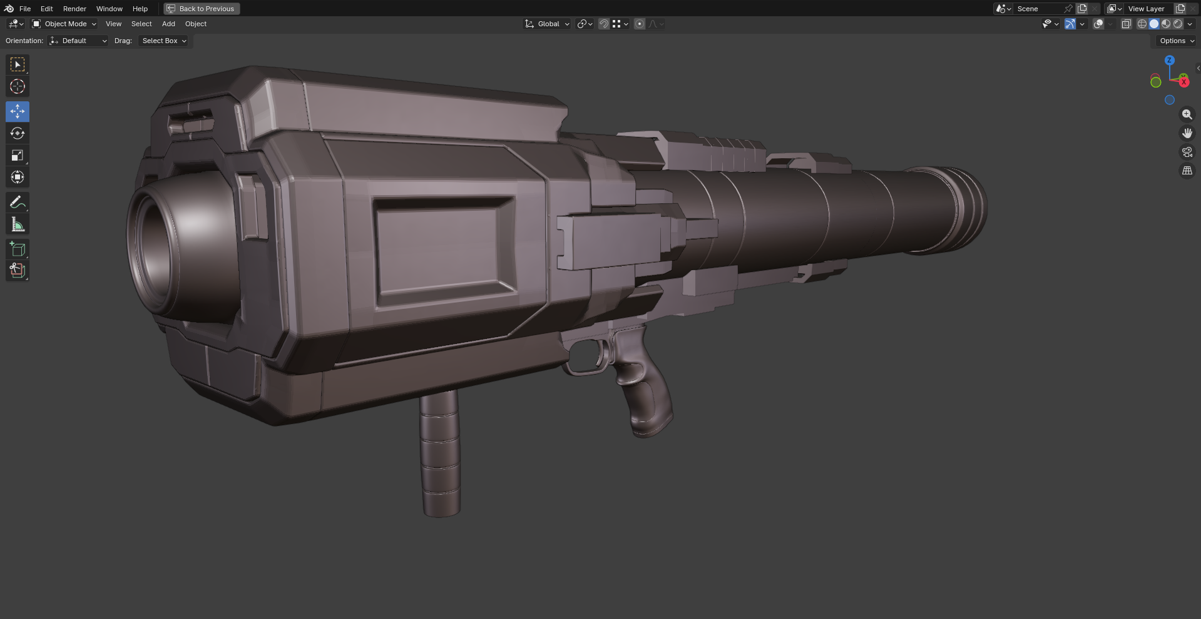Click the Scene name field
1201x619 pixels.
[1038, 9]
